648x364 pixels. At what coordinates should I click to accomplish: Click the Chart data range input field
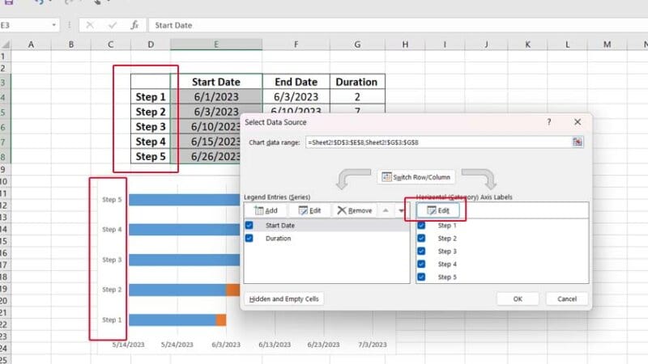pyautogui.click(x=438, y=142)
